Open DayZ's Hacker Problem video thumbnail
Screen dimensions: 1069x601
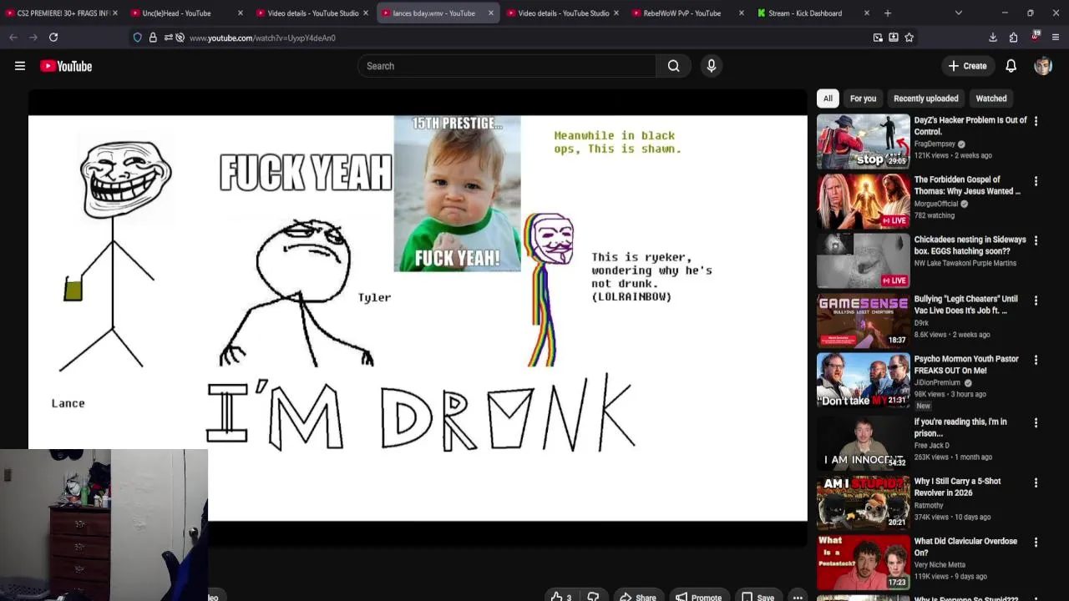[x=863, y=141]
